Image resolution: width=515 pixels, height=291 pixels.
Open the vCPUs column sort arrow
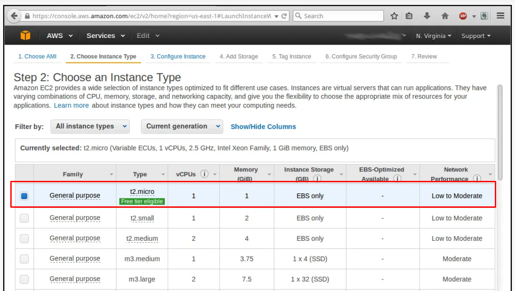pos(215,175)
